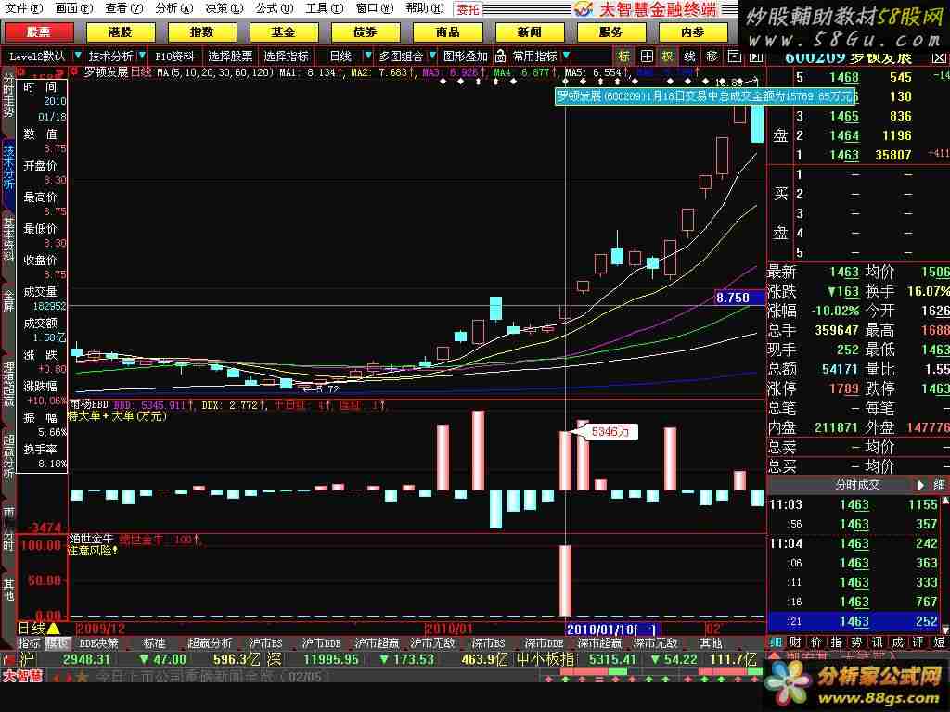The image size is (950, 712).
Task: Switch to the 沪市BS indicator tab
Action: (265, 643)
